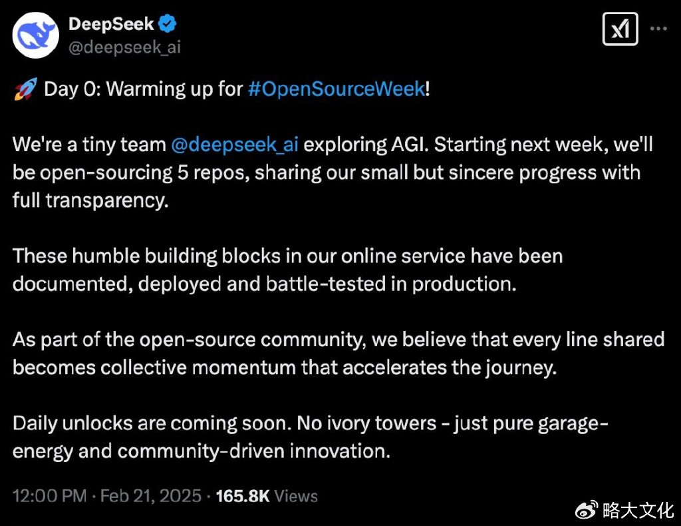Click the @deepseek_ai mention in tweet body

(x=234, y=144)
